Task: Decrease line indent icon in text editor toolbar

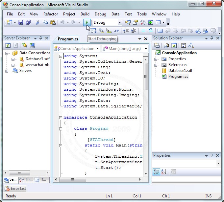Action: click(126, 31)
